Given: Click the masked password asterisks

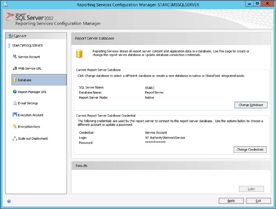Looking at the screenshot, I should pos(155,142).
